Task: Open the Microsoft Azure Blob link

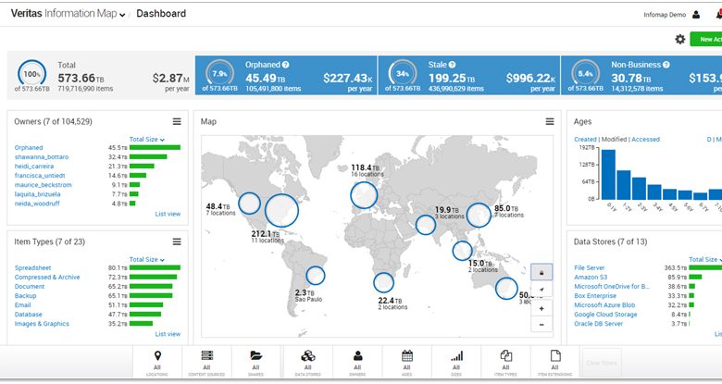Action: pos(604,304)
